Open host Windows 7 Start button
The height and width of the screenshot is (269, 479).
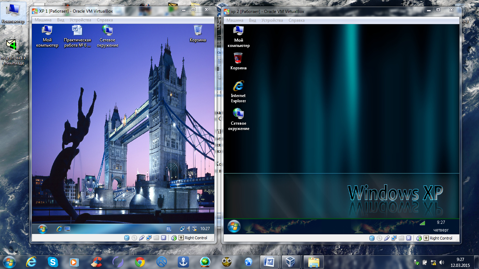pyautogui.click(x=9, y=262)
